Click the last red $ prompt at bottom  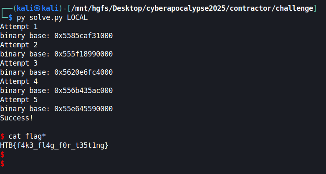pyautogui.click(x=3, y=164)
